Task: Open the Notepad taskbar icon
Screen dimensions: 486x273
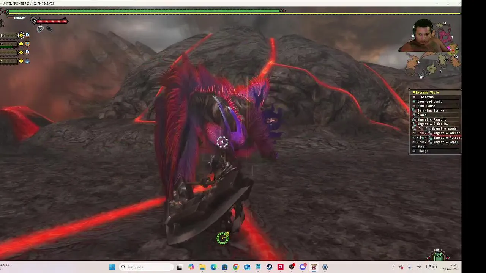Action: [x=258, y=267]
